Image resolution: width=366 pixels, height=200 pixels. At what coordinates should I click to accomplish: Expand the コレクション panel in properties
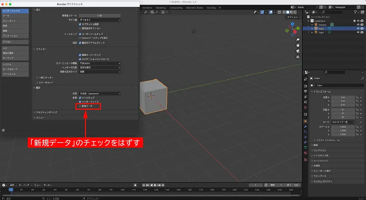click(319, 150)
